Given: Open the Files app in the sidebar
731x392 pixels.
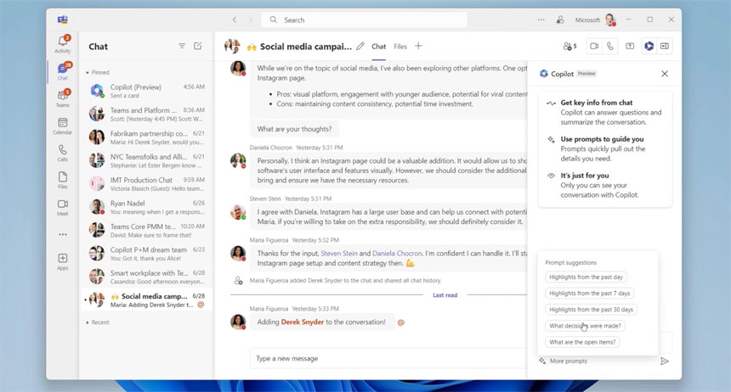Looking at the screenshot, I should [x=63, y=180].
